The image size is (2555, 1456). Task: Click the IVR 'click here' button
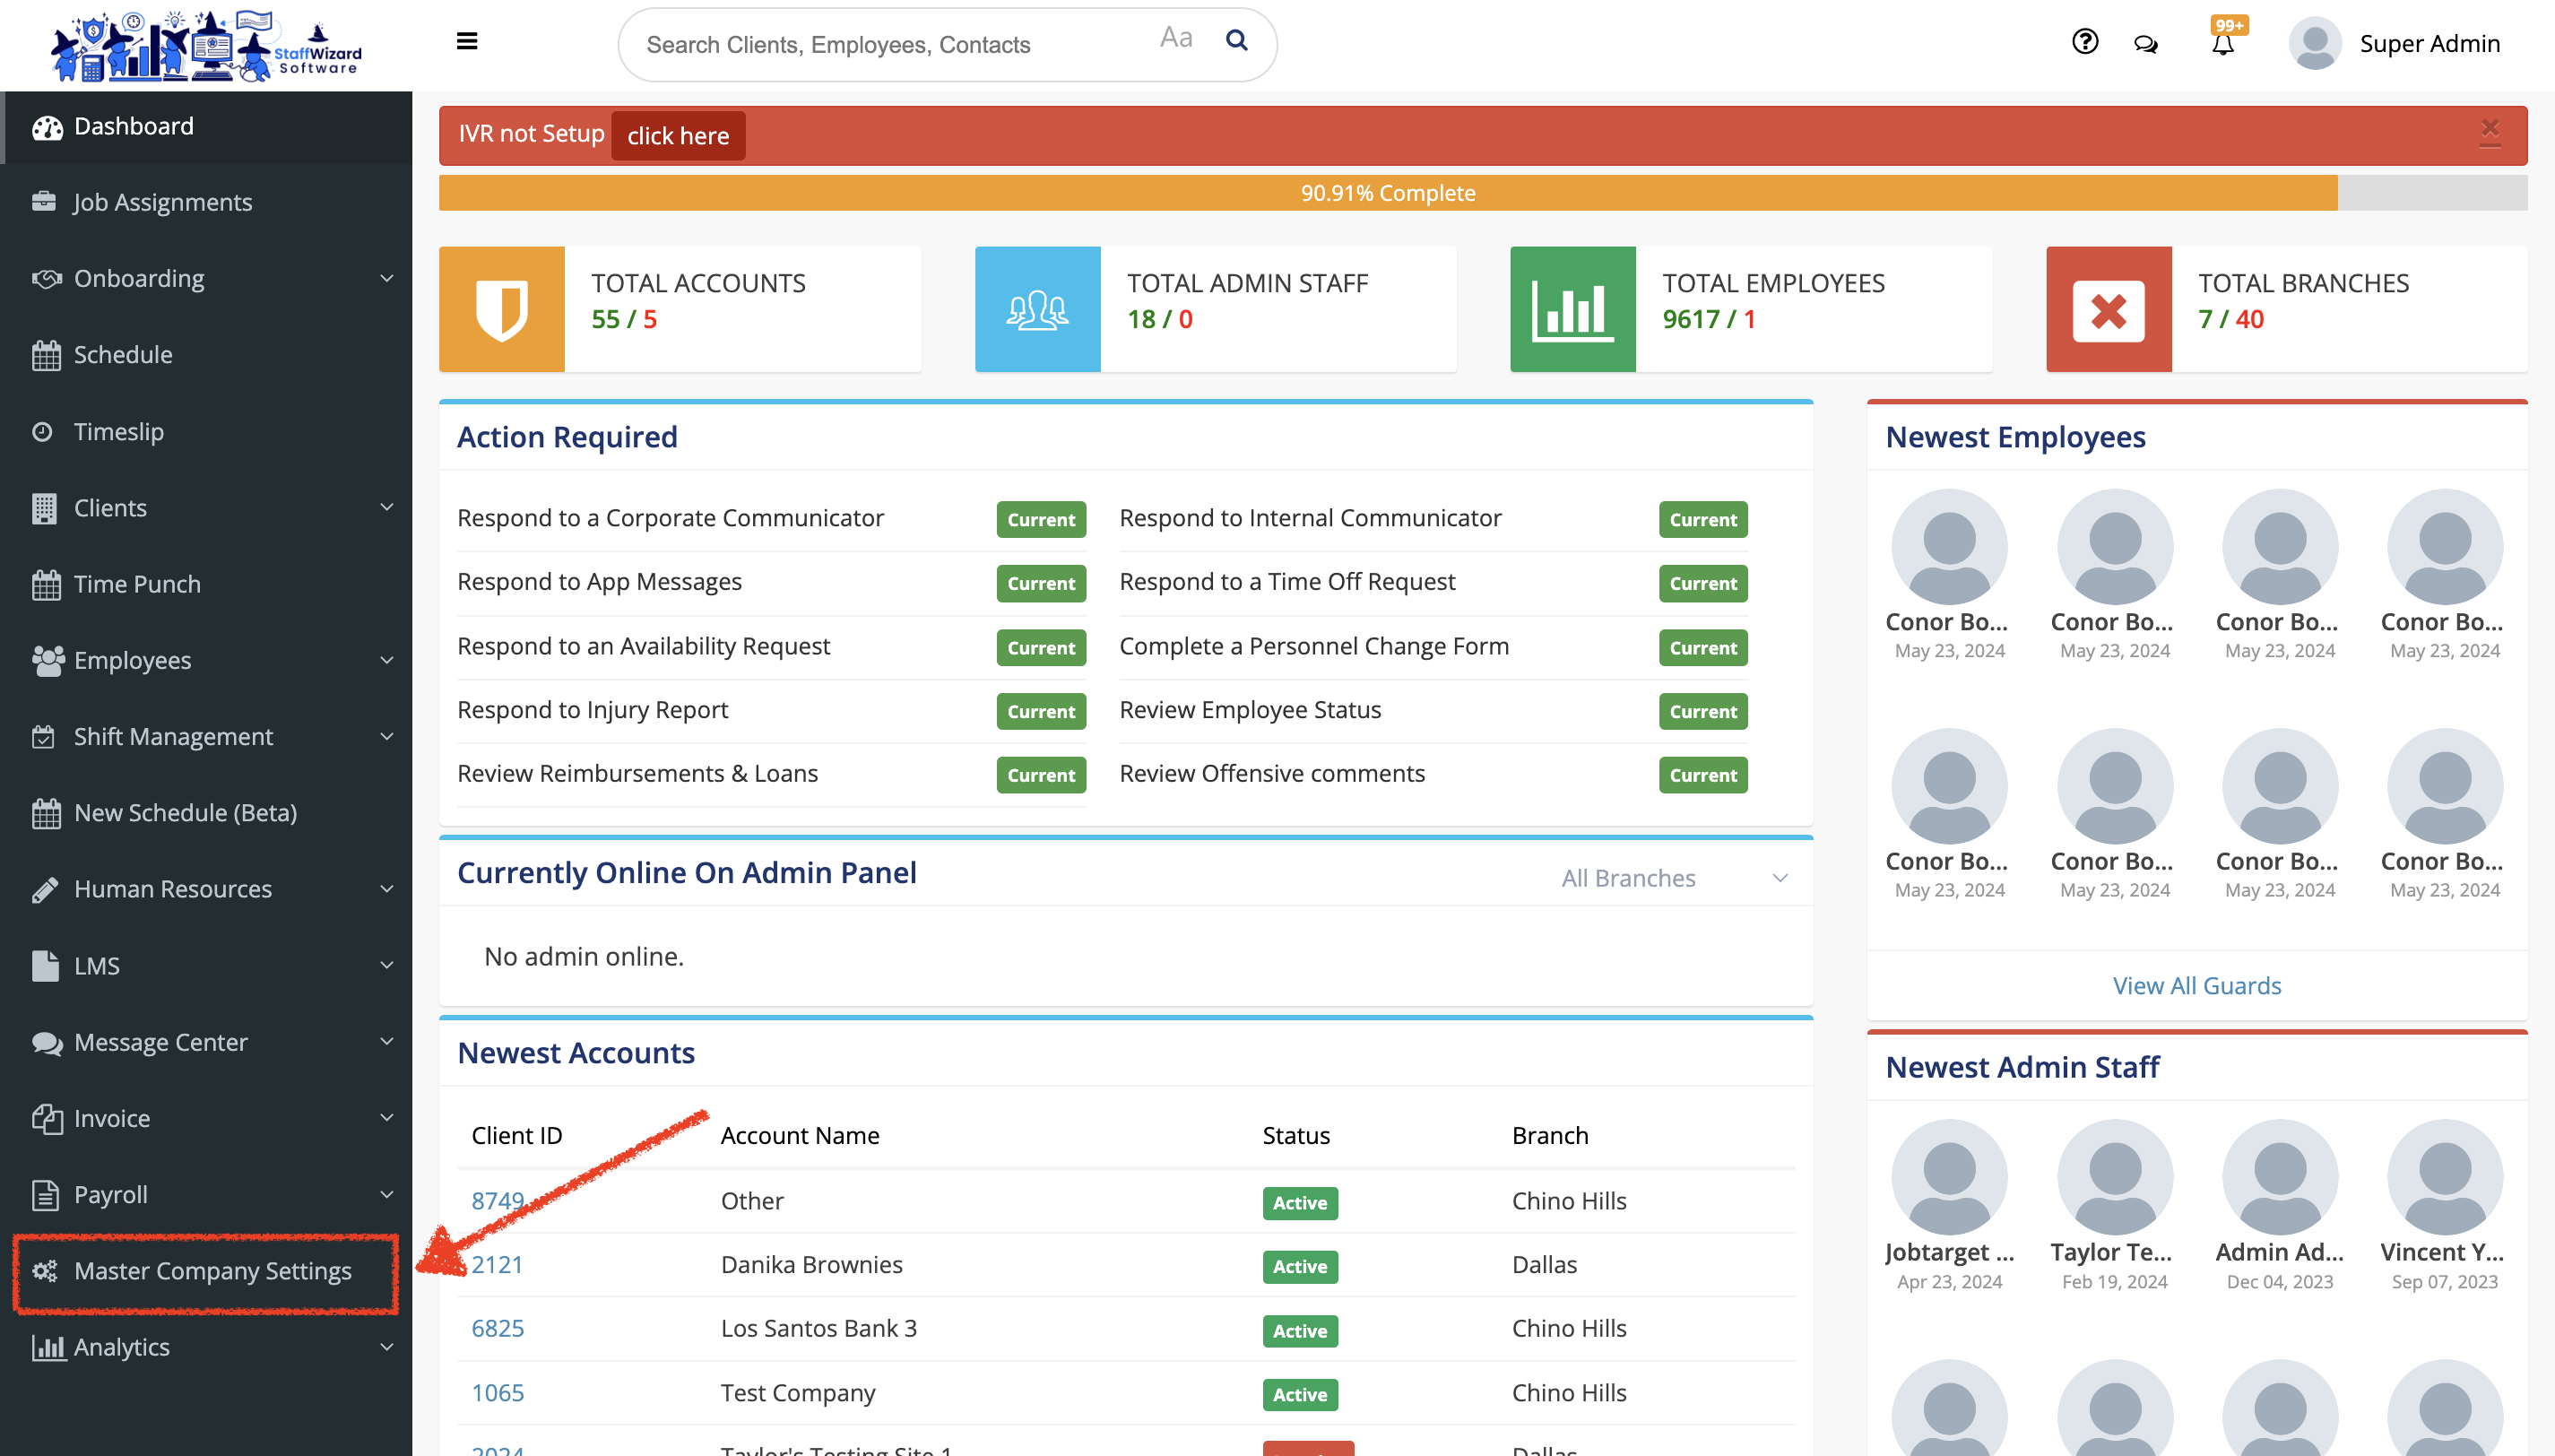(678, 136)
